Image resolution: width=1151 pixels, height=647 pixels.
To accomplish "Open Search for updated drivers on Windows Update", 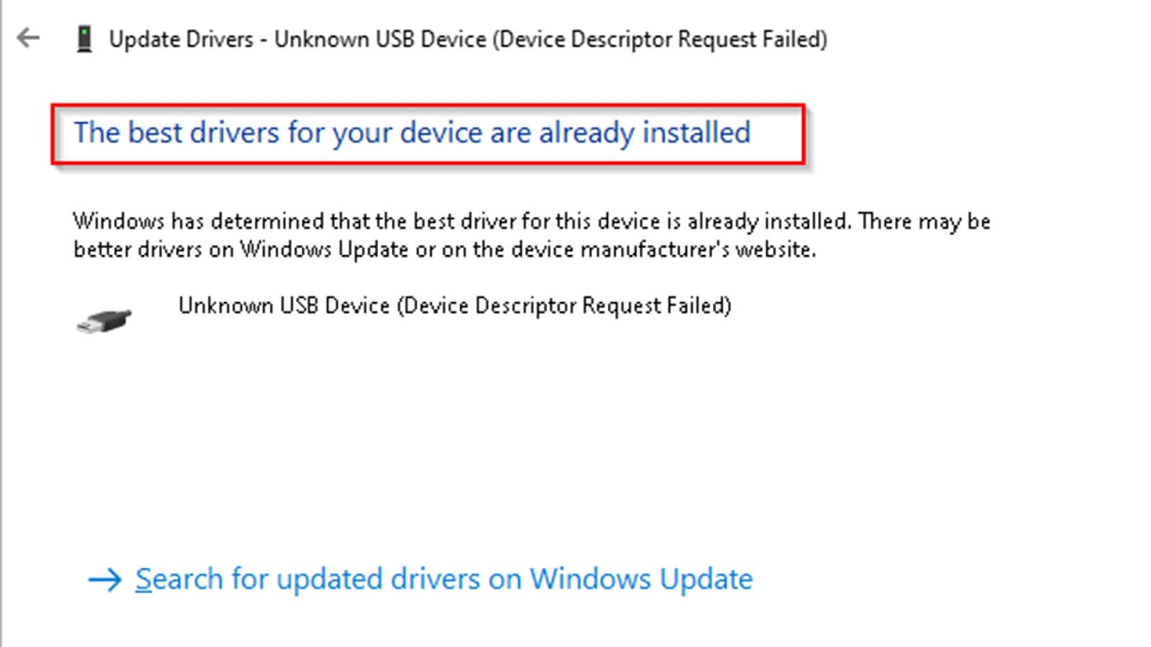I will (x=444, y=579).
